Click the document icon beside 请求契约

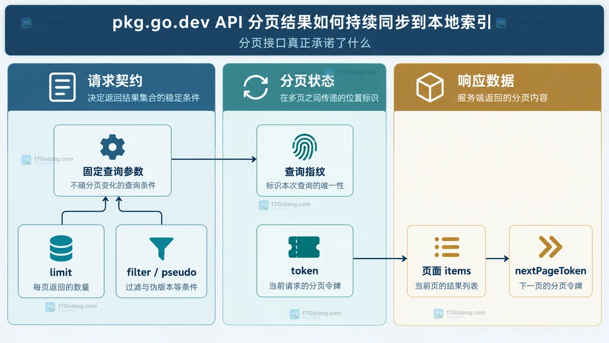click(x=62, y=87)
